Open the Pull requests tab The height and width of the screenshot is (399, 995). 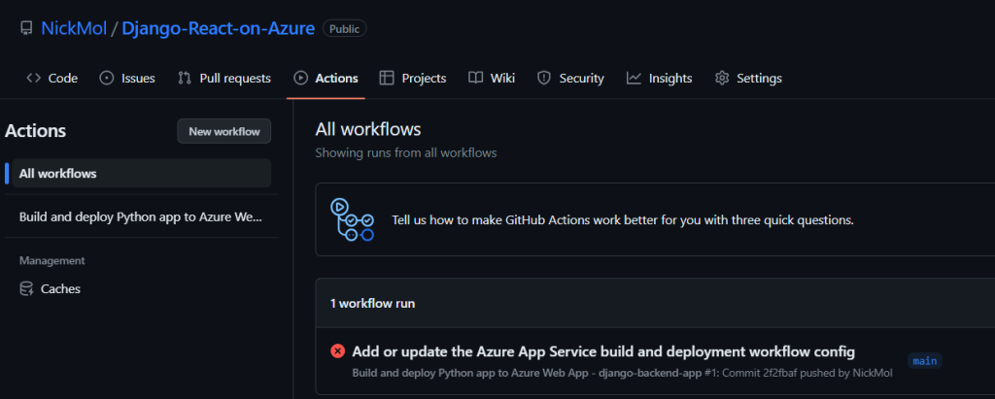(224, 78)
